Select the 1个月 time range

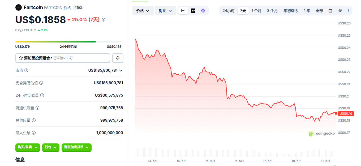pyautogui.click(x=256, y=11)
